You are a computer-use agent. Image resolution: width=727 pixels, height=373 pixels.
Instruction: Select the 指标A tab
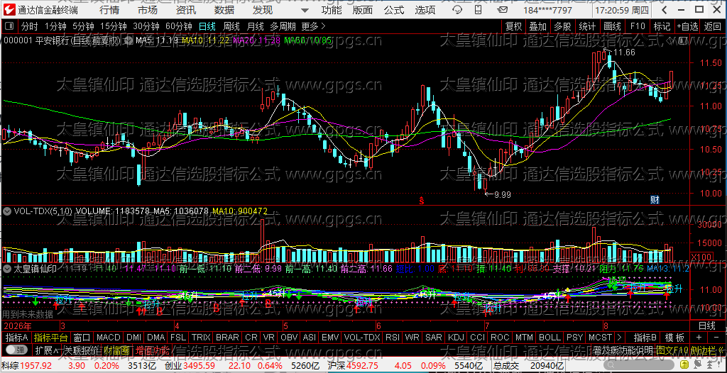(x=17, y=338)
